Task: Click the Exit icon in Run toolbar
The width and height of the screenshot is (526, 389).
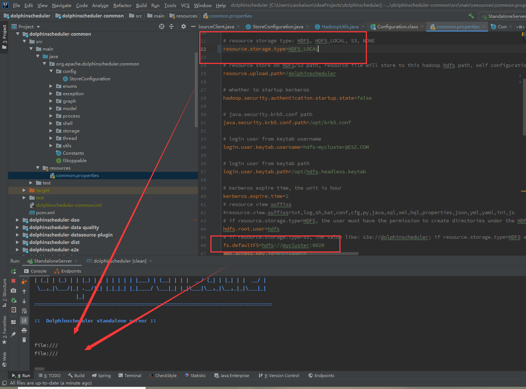Action: pyautogui.click(x=14, y=310)
